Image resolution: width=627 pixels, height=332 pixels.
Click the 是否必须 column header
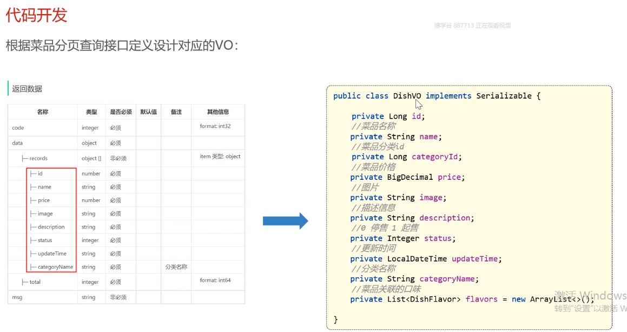(x=121, y=112)
